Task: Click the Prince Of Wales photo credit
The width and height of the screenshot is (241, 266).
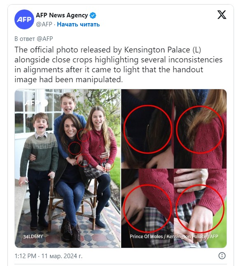Action: pyautogui.click(x=174, y=236)
